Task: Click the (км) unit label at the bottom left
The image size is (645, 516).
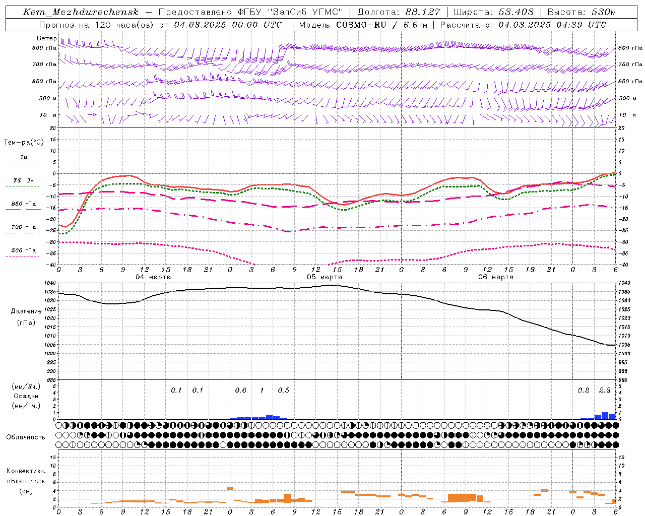Action: (26, 490)
